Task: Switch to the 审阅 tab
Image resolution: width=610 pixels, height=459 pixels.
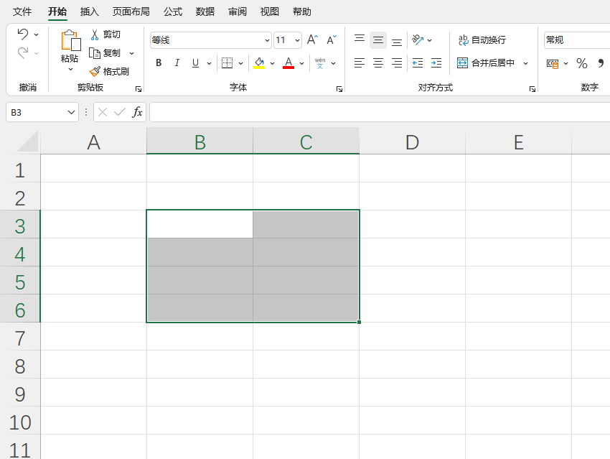Action: (238, 11)
